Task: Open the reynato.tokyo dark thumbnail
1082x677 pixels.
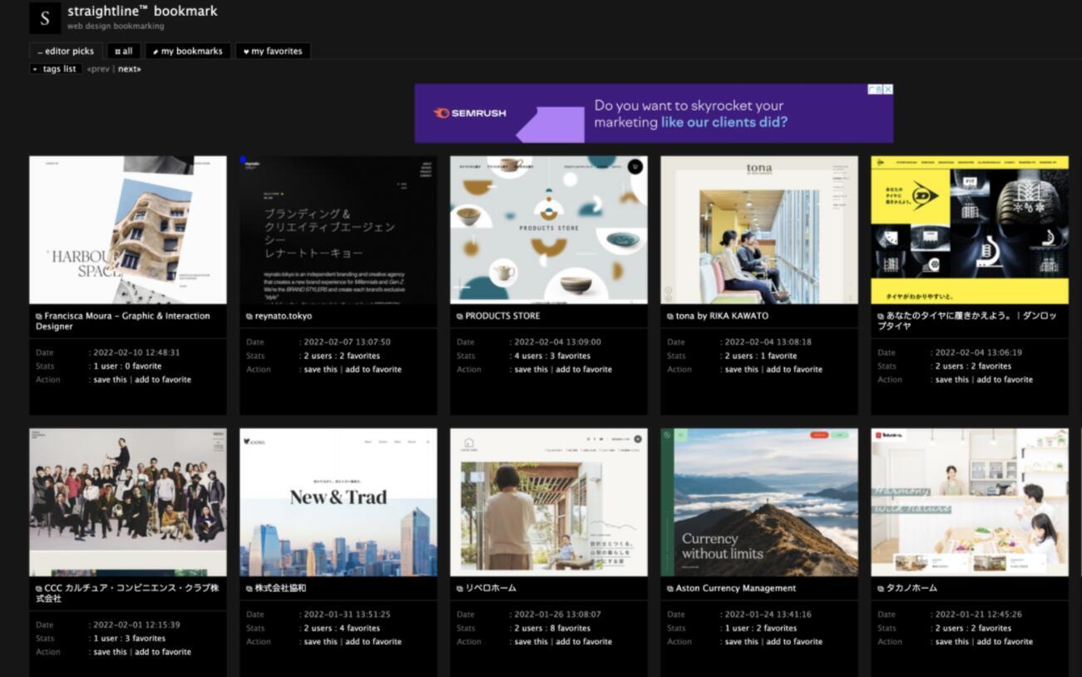Action: pyautogui.click(x=338, y=230)
